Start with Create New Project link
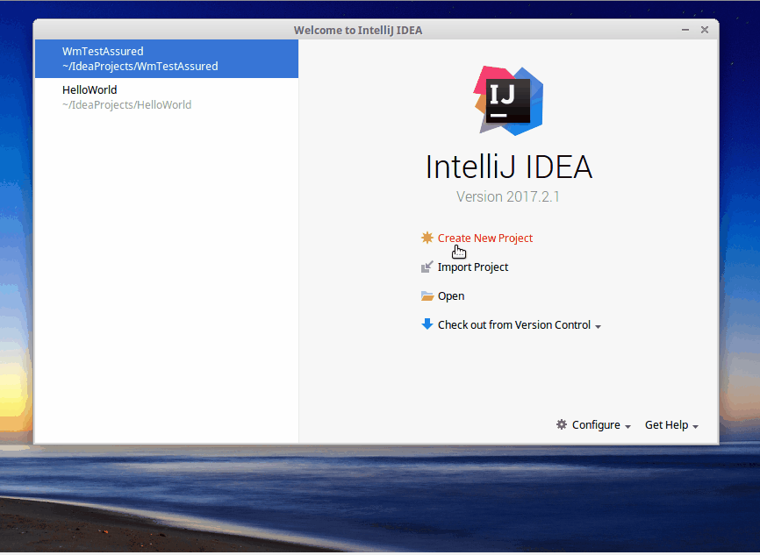Viewport: 760px width, 555px height. click(485, 238)
